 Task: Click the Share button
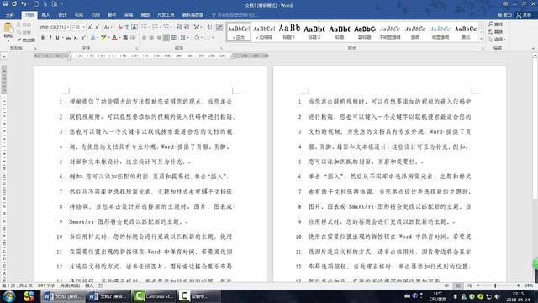tap(524, 15)
